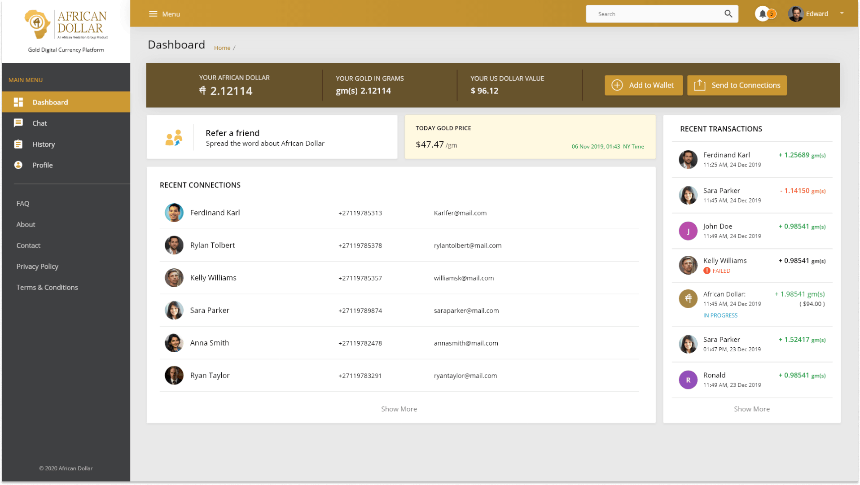Click the Send to Connections button

pyautogui.click(x=737, y=85)
